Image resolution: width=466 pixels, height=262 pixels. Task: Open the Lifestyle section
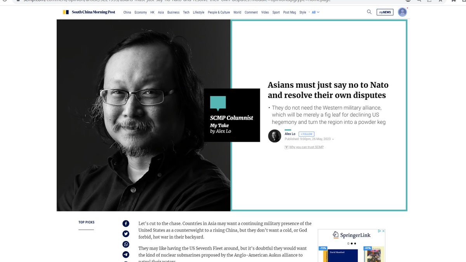point(198,12)
